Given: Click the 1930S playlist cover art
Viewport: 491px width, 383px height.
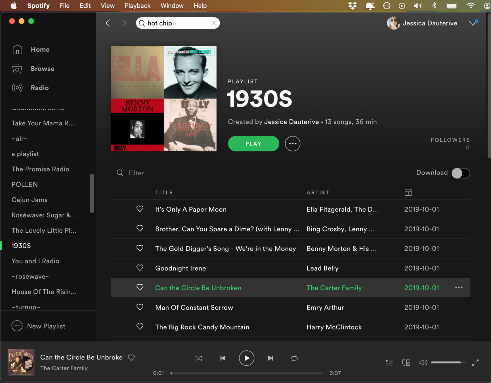Looking at the screenshot, I should (164, 98).
